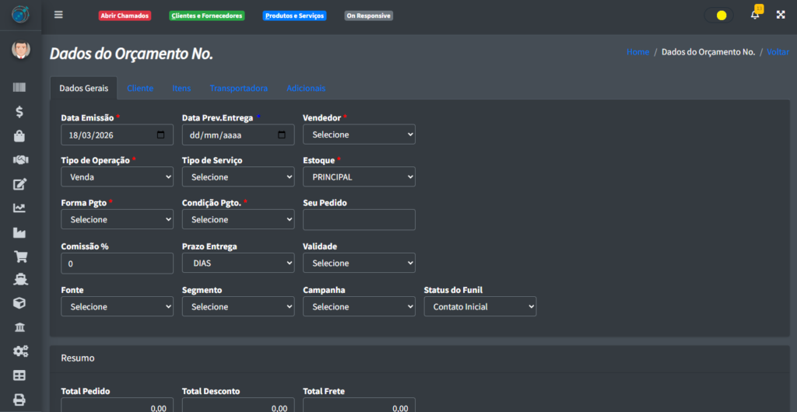Open the line chart reports icon
797x412 pixels.
pos(19,208)
